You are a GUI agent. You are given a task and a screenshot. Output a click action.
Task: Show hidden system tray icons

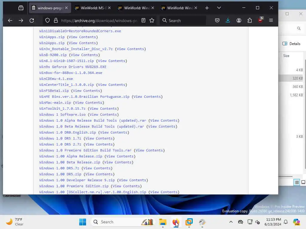click(x=231, y=222)
